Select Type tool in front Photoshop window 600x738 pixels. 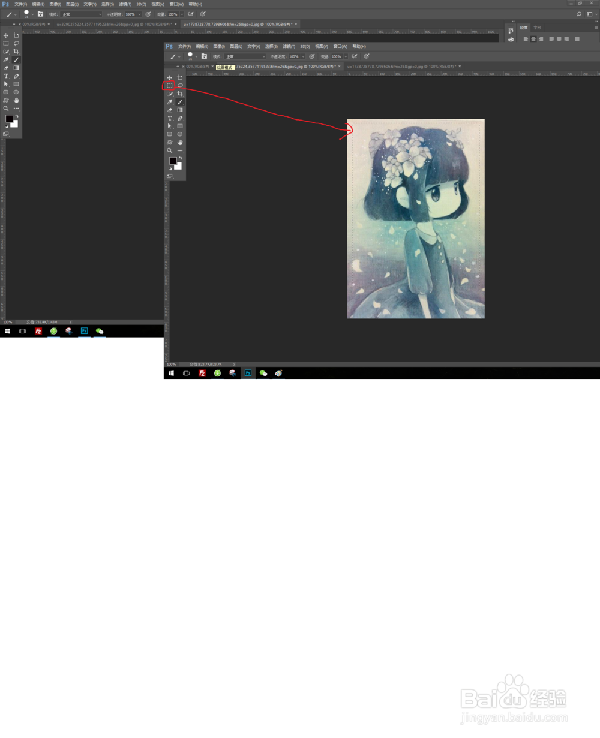(169, 118)
